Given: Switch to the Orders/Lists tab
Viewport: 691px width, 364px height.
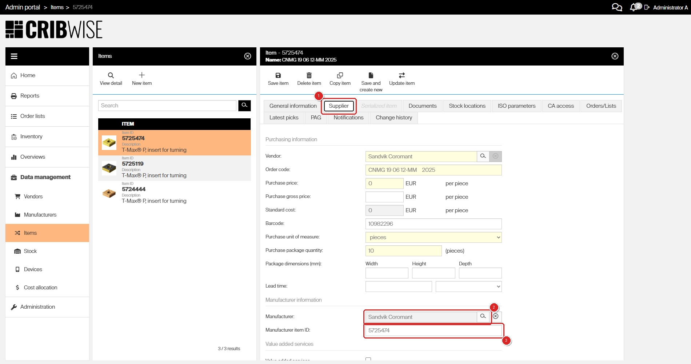Looking at the screenshot, I should 601,106.
